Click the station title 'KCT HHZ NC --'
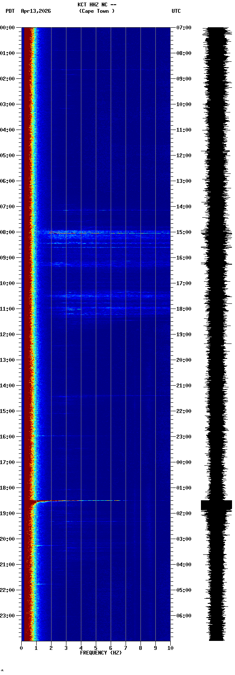This screenshot has width=235, height=675. [x=97, y=5]
